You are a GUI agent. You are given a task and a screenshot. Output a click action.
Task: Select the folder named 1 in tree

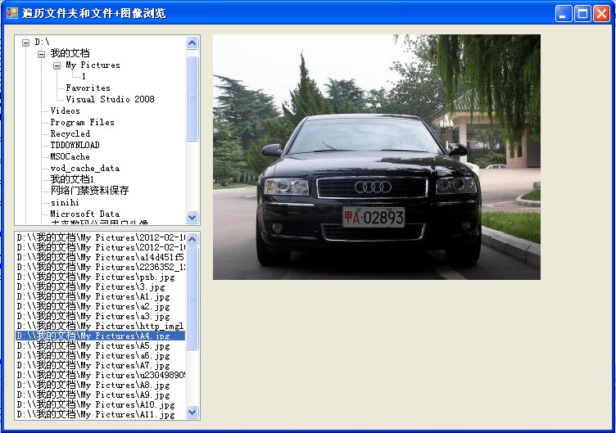[x=84, y=76]
